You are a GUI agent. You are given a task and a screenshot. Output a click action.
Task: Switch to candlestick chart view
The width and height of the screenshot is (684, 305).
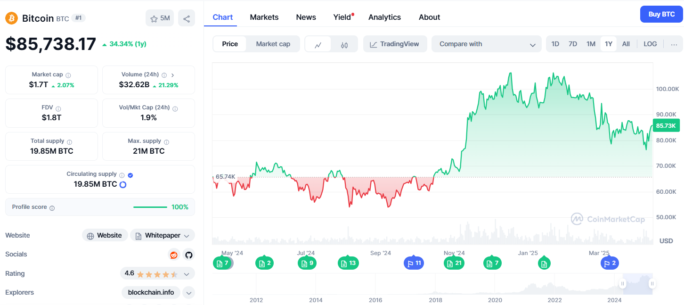(x=344, y=44)
